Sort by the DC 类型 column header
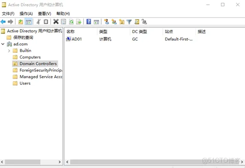245x168 pixels. coord(146,32)
